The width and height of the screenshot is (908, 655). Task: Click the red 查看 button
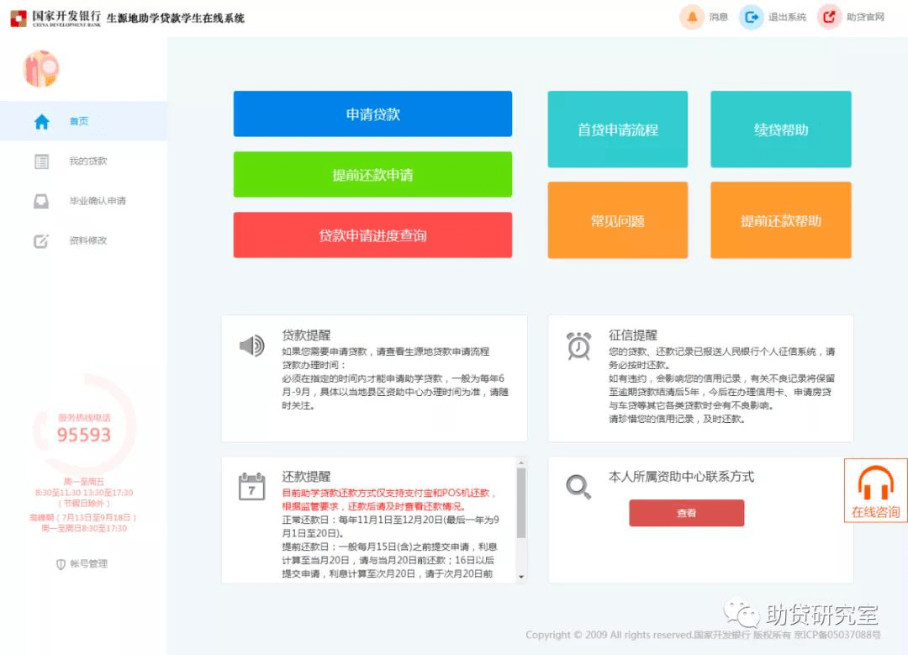[x=686, y=513]
